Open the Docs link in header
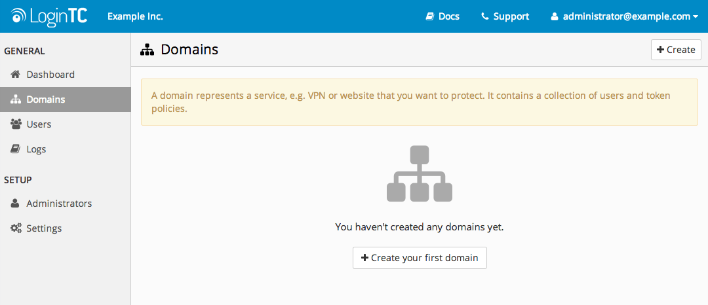 click(x=442, y=16)
